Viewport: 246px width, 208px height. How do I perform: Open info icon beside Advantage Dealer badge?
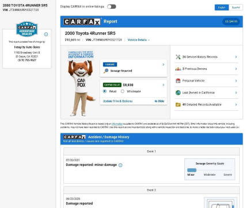tap(46, 34)
